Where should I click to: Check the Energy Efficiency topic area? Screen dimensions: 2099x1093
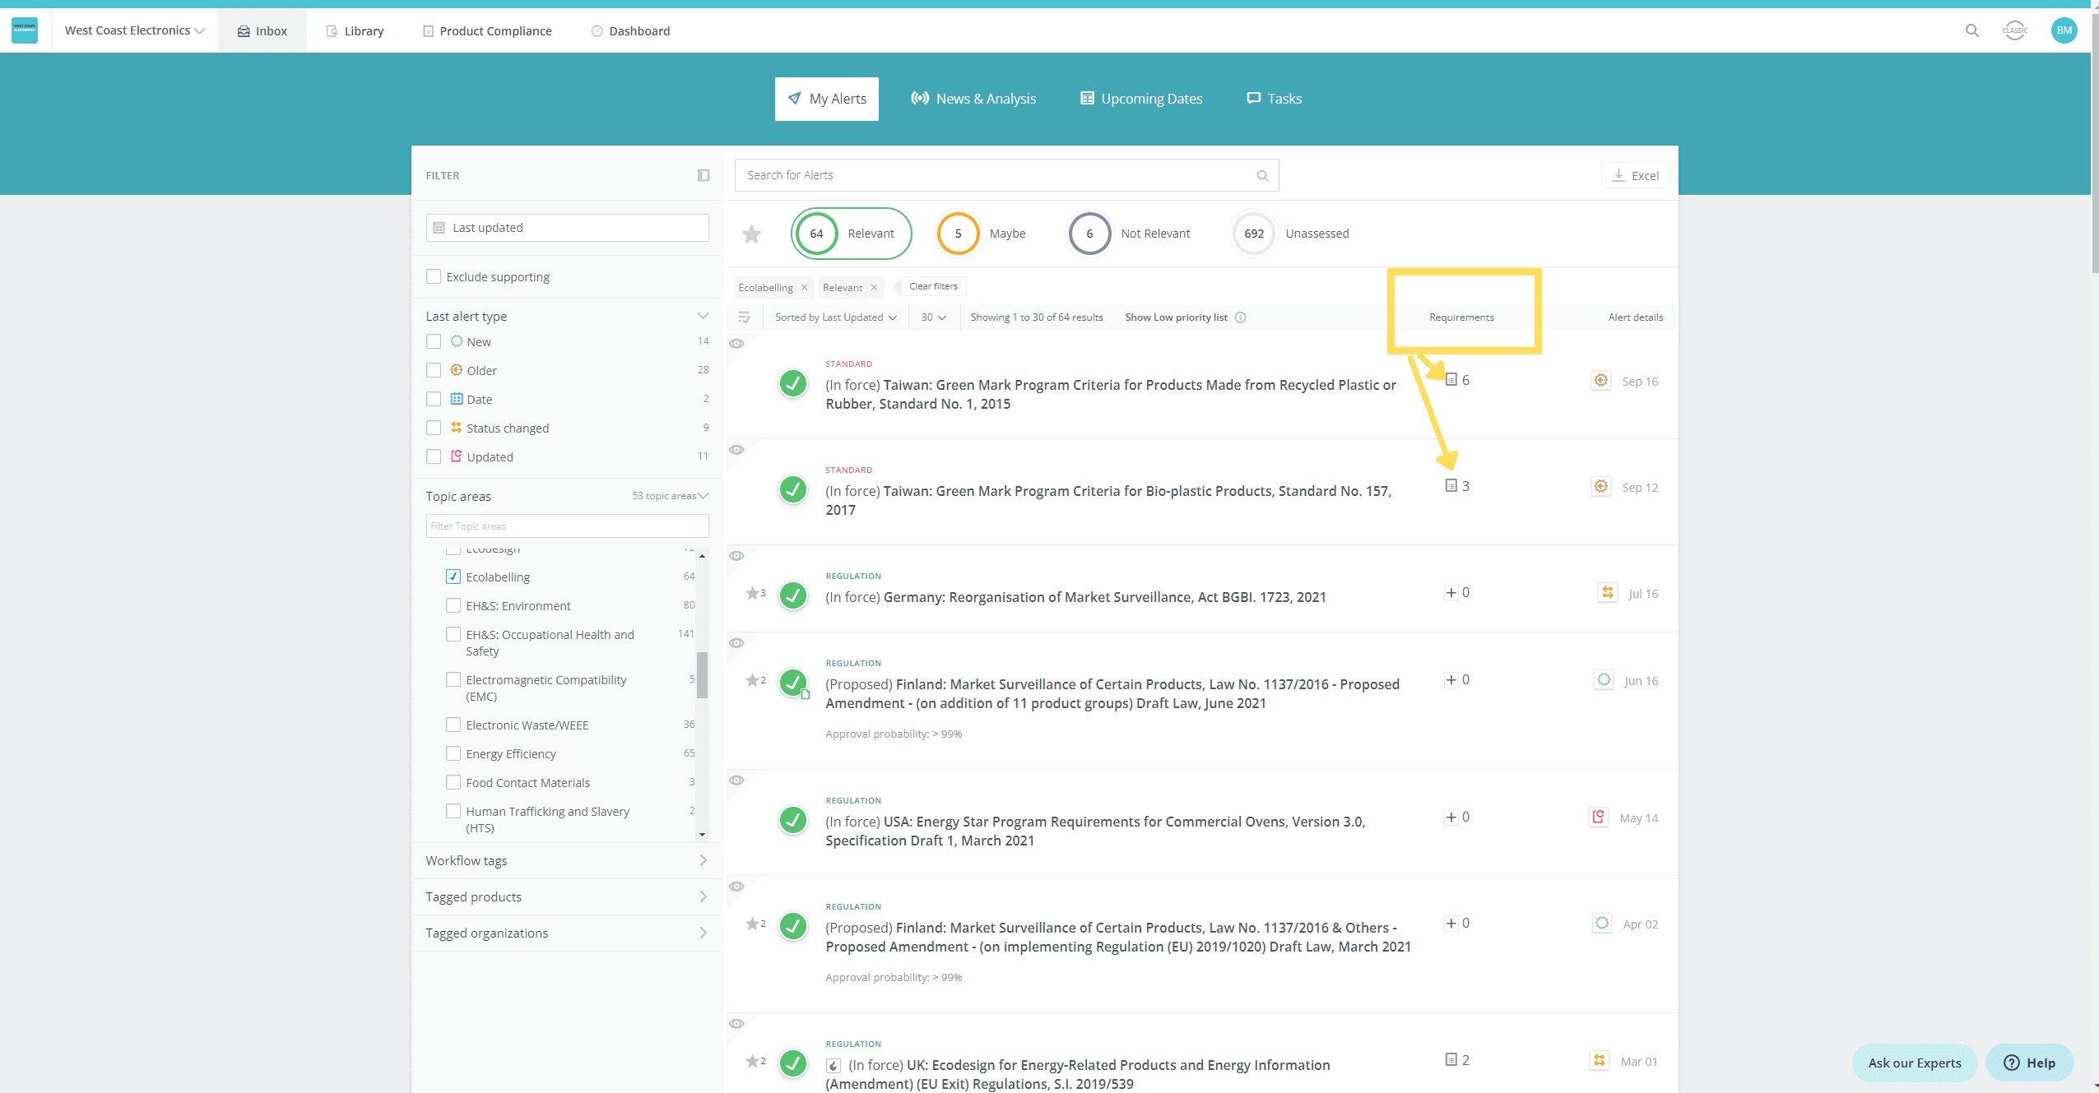pos(453,753)
